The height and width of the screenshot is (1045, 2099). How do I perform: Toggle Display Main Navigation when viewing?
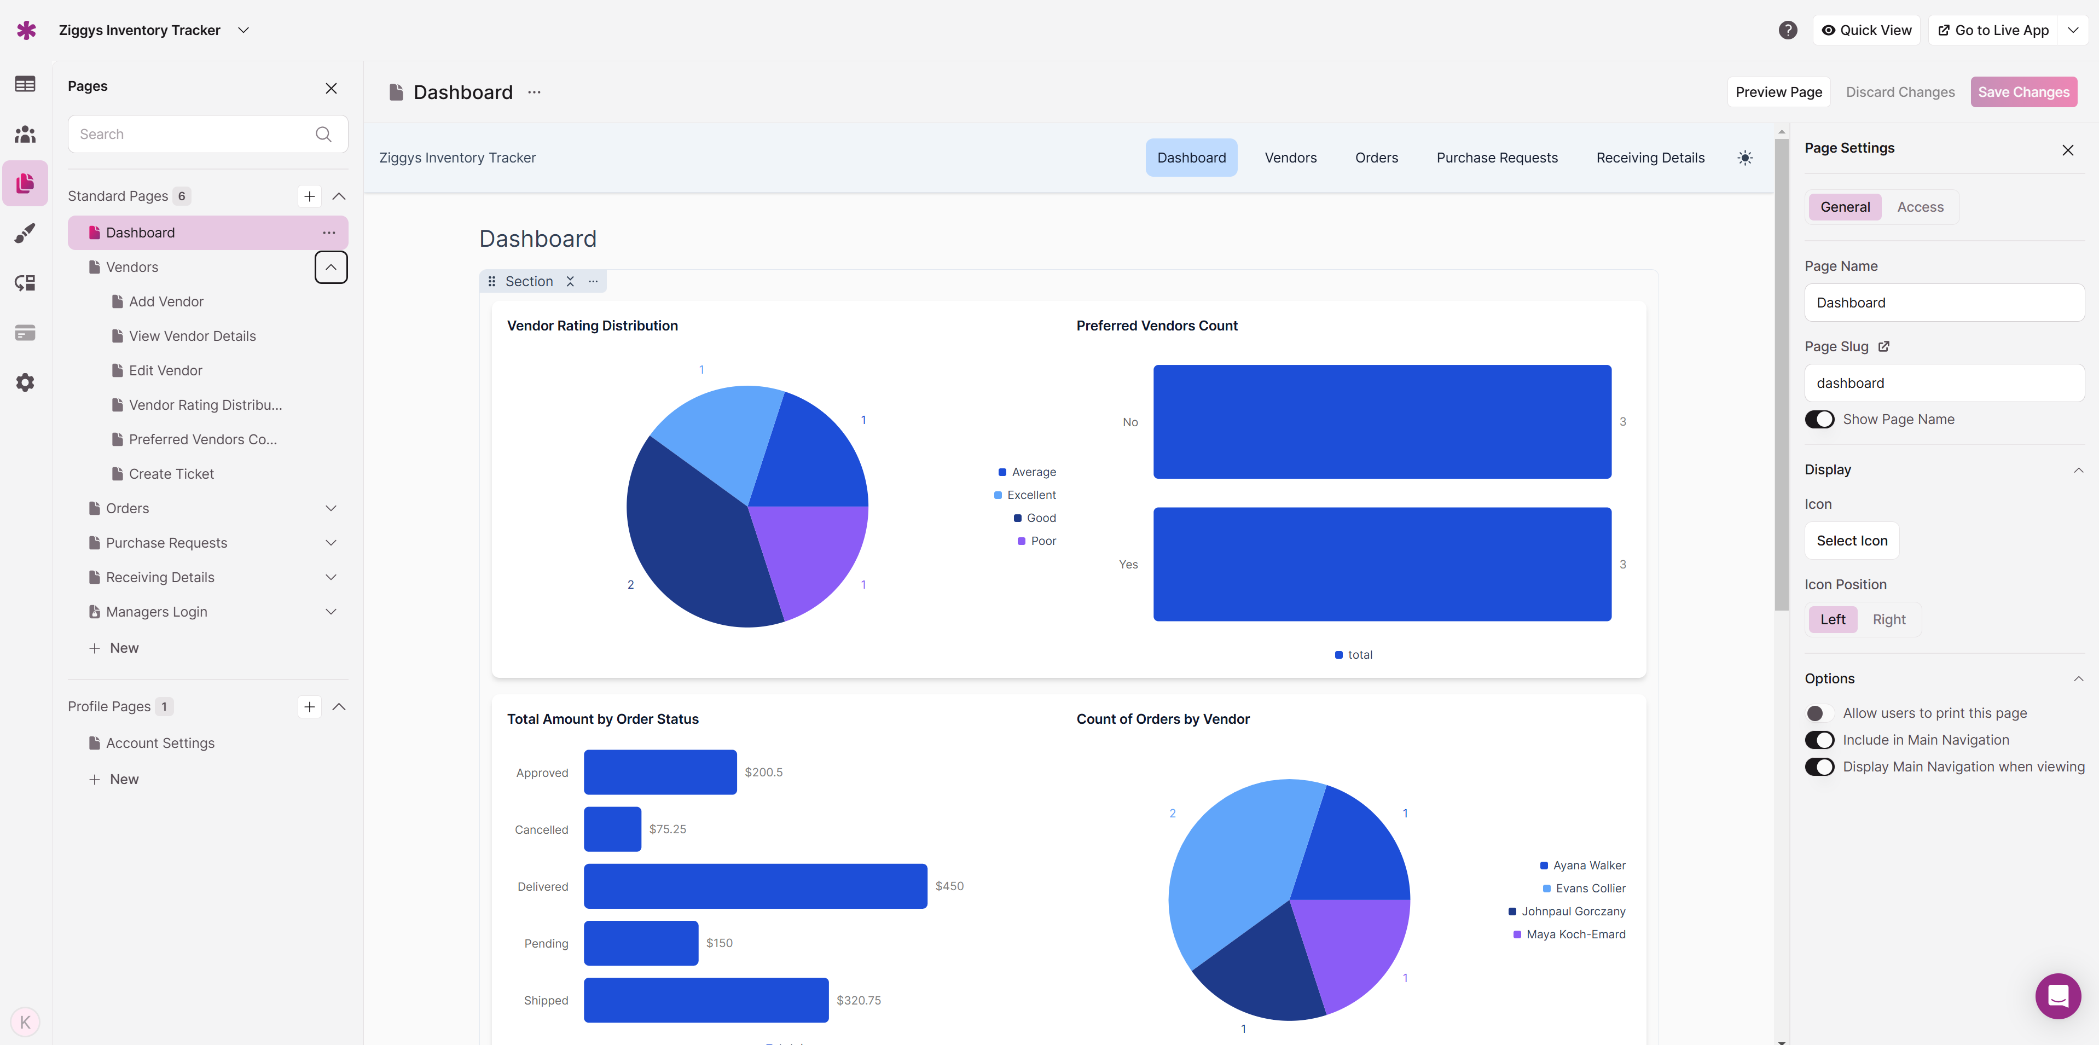click(1819, 767)
